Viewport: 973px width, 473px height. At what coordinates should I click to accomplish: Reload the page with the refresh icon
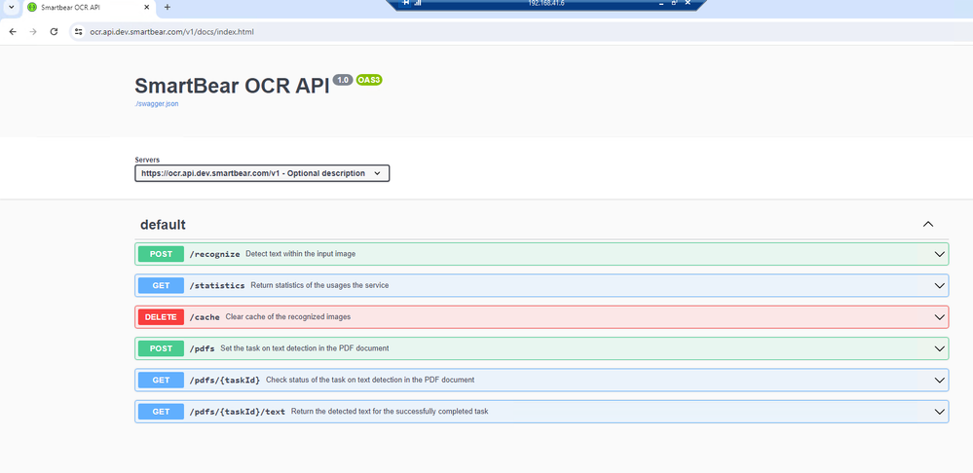pyautogui.click(x=54, y=31)
